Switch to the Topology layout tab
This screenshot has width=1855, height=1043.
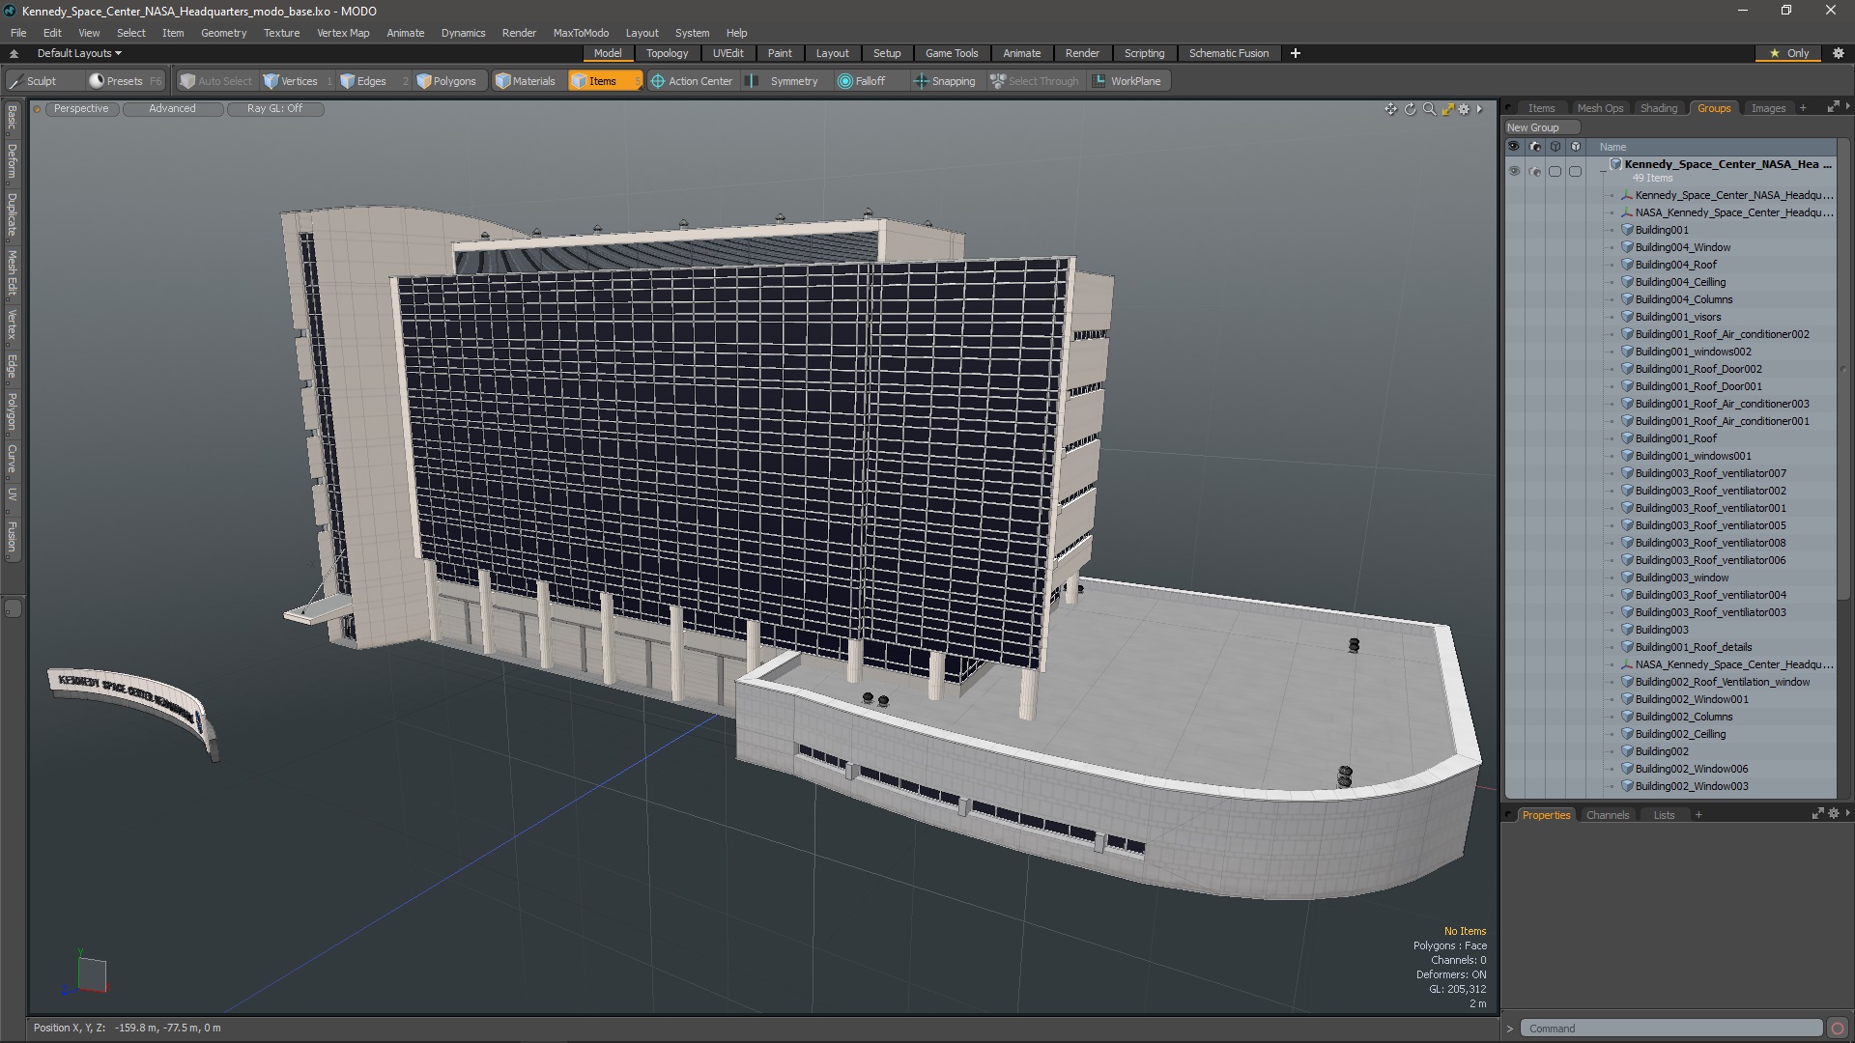click(x=667, y=53)
